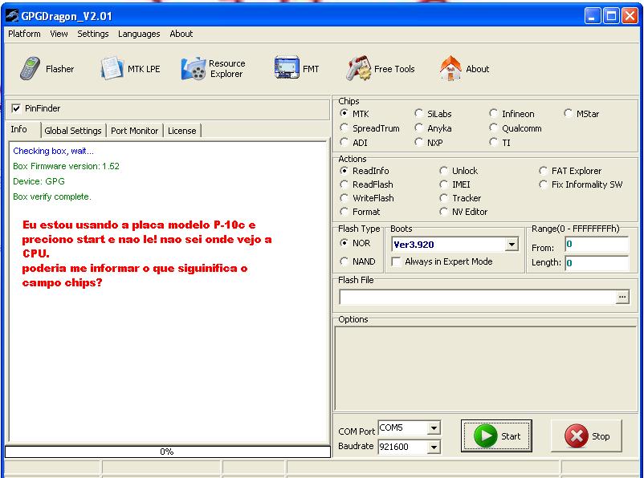Viewport: 644px width, 478px height.
Task: Click the red Stop cross icon
Action: coord(577,435)
